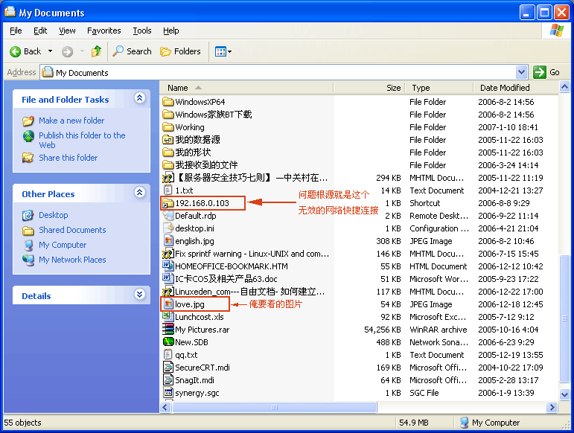Open the Views dropdown button
This screenshot has width=574, height=433.
[223, 51]
